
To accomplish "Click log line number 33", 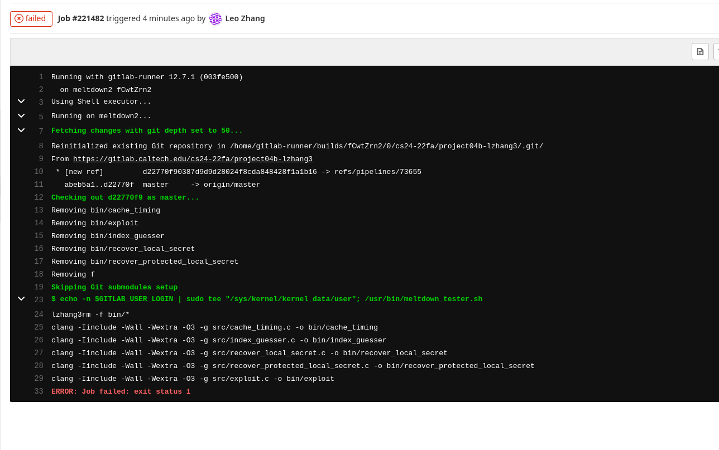I will click(39, 391).
